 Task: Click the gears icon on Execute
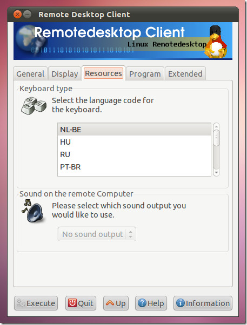[21, 303]
